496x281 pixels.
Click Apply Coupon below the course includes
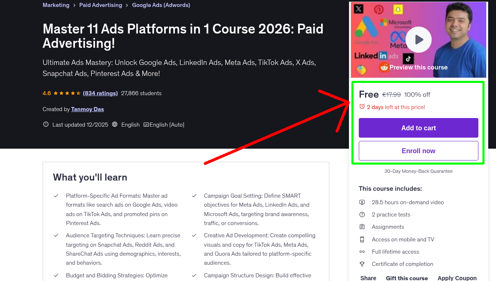coord(457,278)
